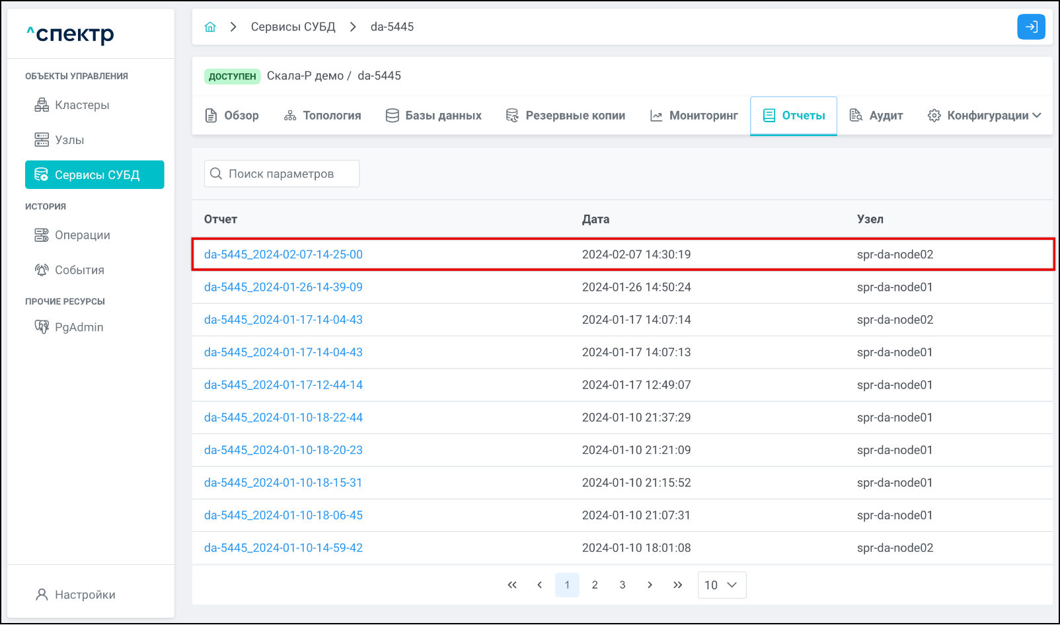This screenshot has height=625, width=1060.
Task: Open Настройки at sidebar bottom
Action: coord(85,595)
